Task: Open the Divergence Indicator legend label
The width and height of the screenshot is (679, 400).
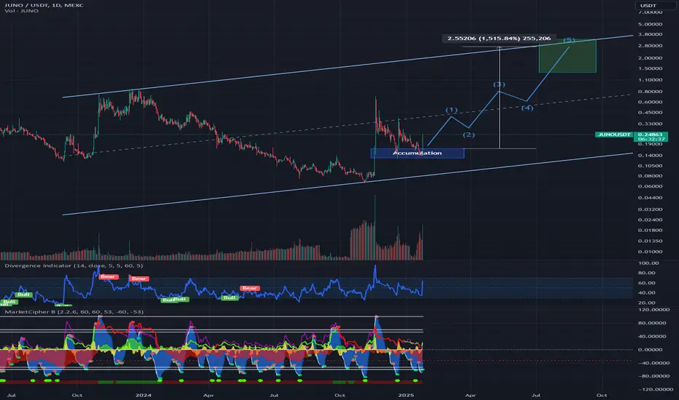Action: coord(74,265)
